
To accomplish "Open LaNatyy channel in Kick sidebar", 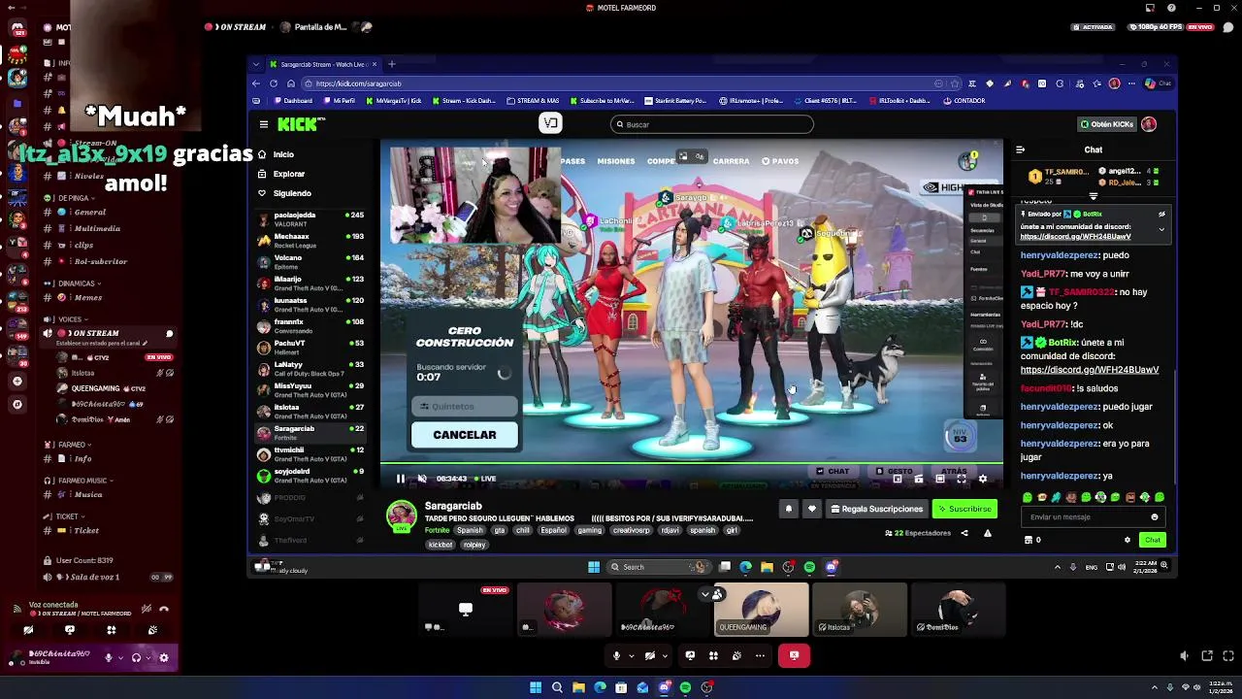I will (310, 368).
